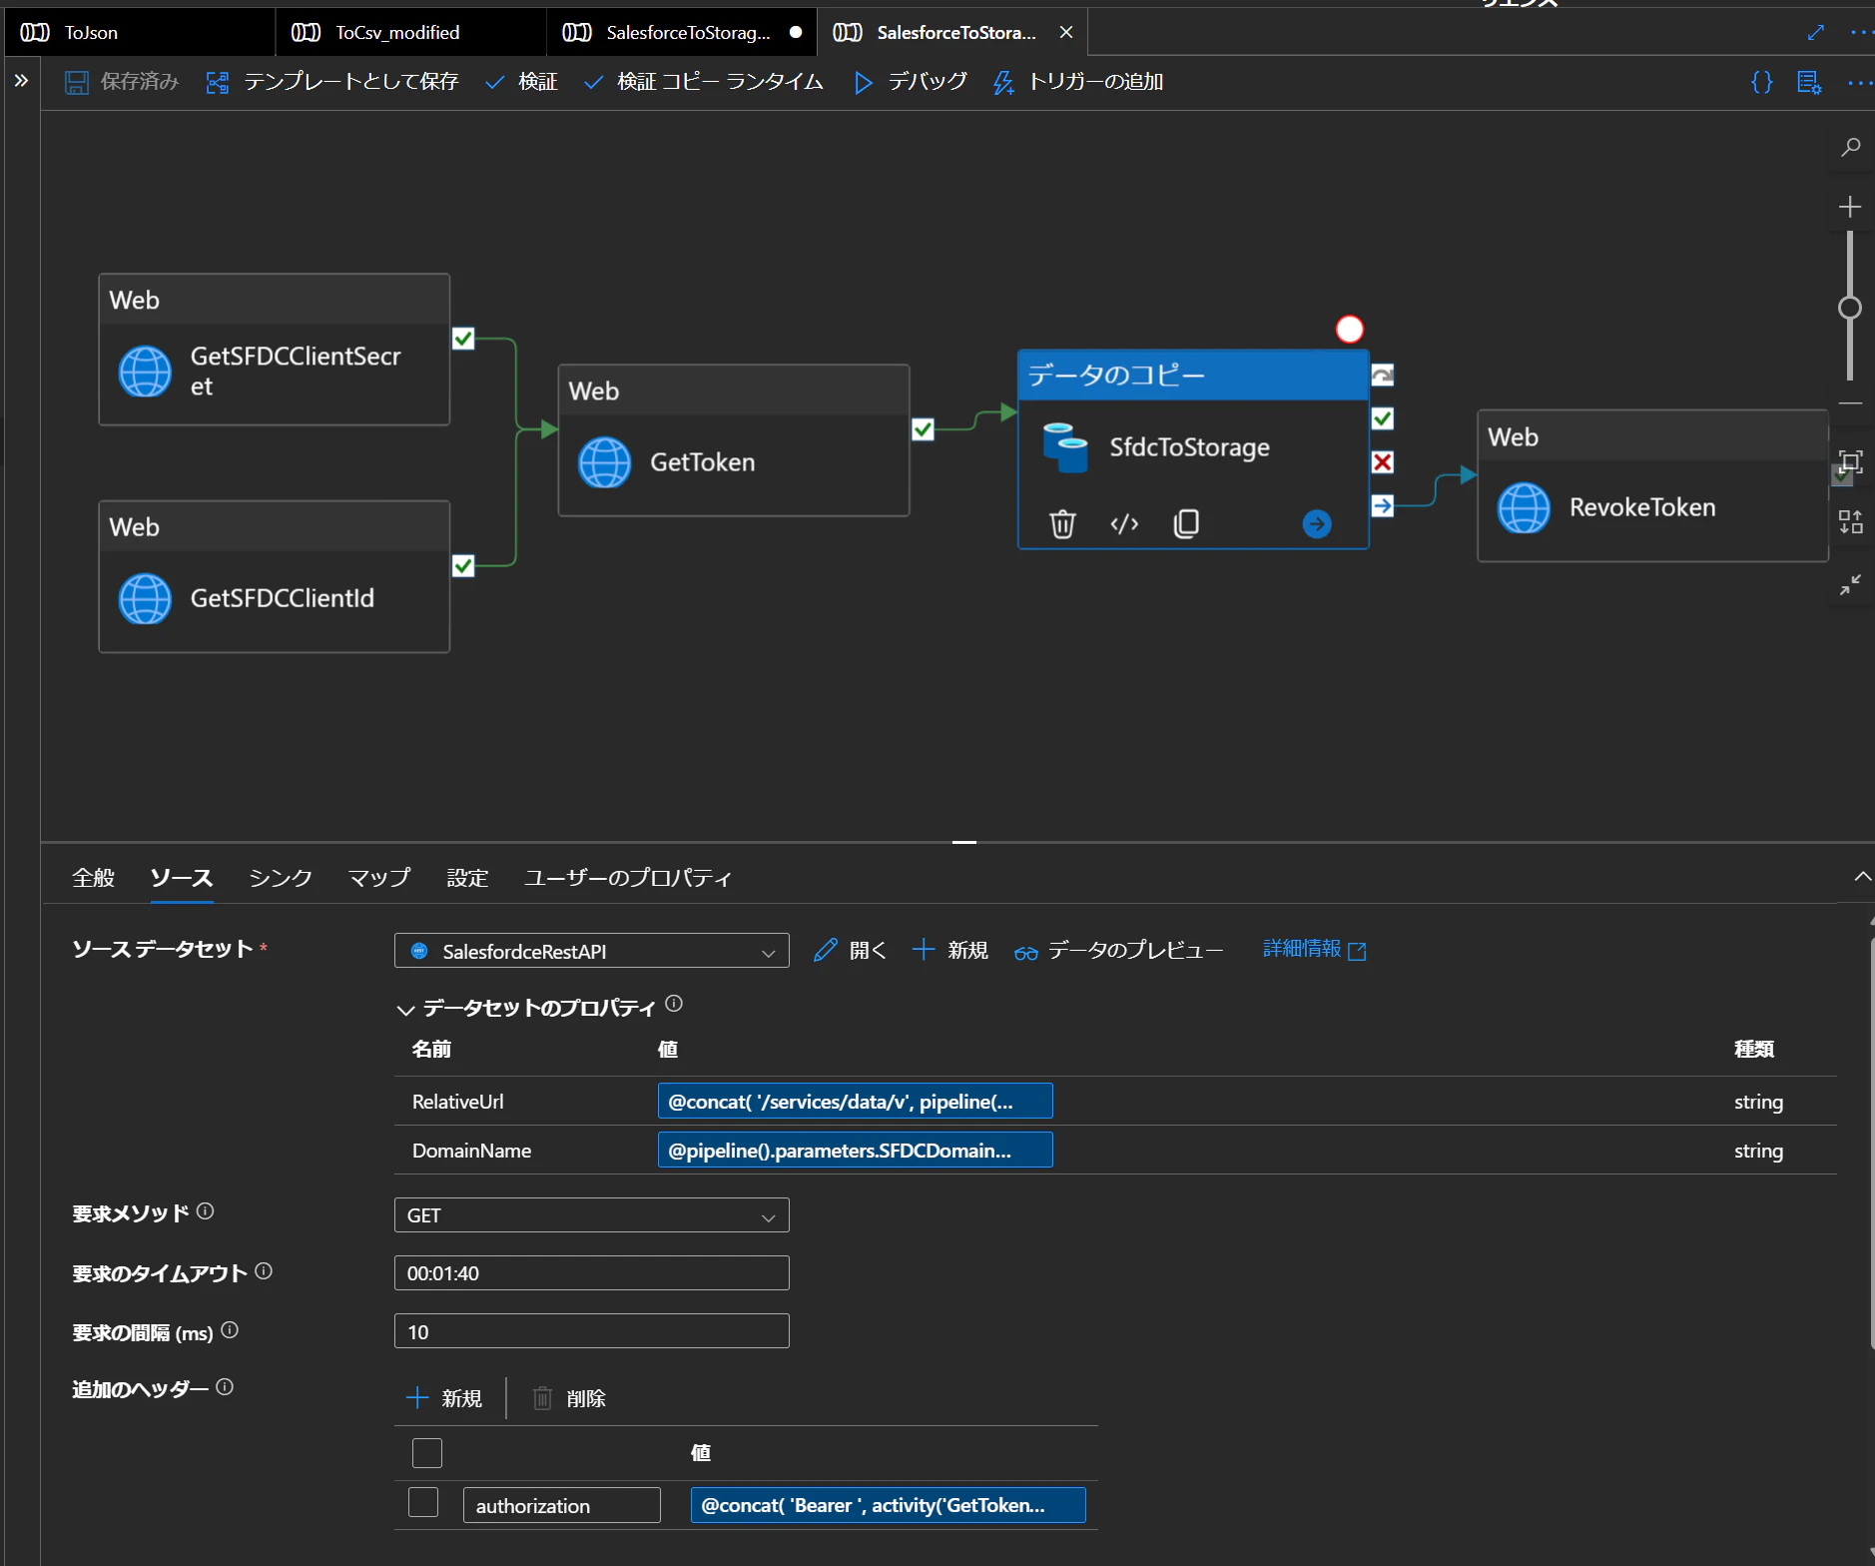This screenshot has height=1566, width=1875.
Task: Open the 設定 tab
Action: click(x=467, y=878)
